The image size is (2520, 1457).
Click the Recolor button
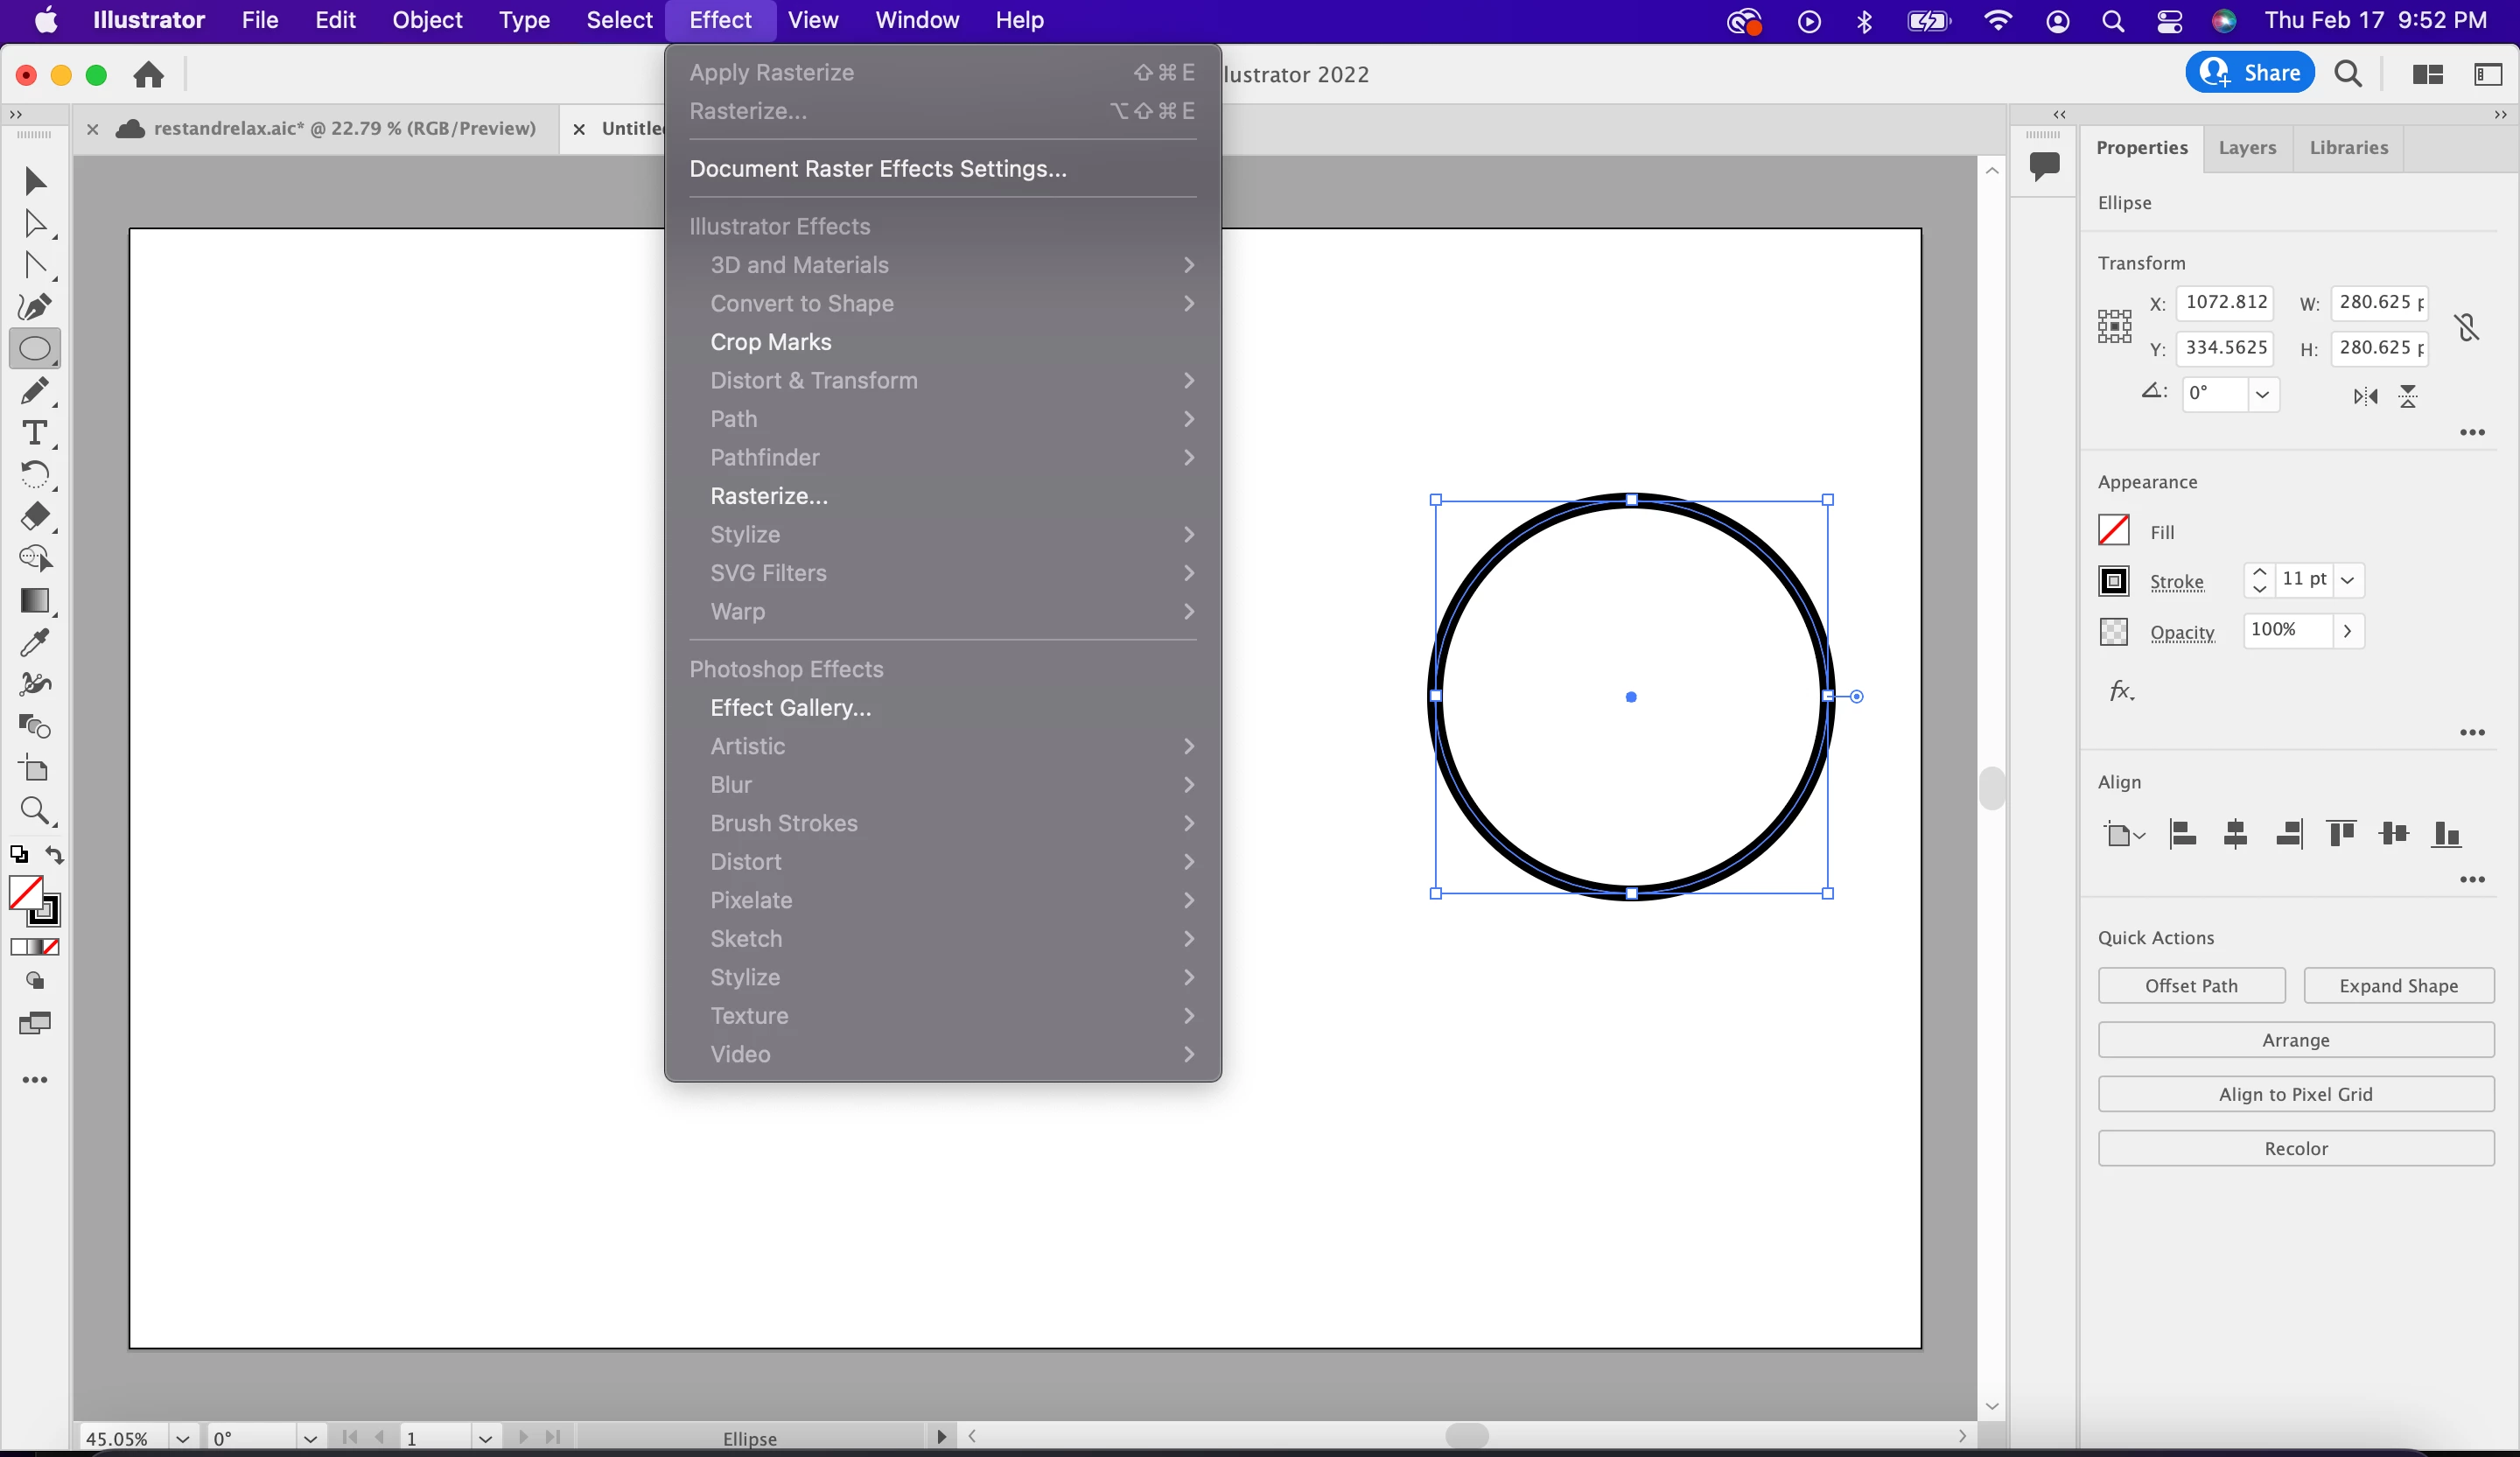(2295, 1148)
